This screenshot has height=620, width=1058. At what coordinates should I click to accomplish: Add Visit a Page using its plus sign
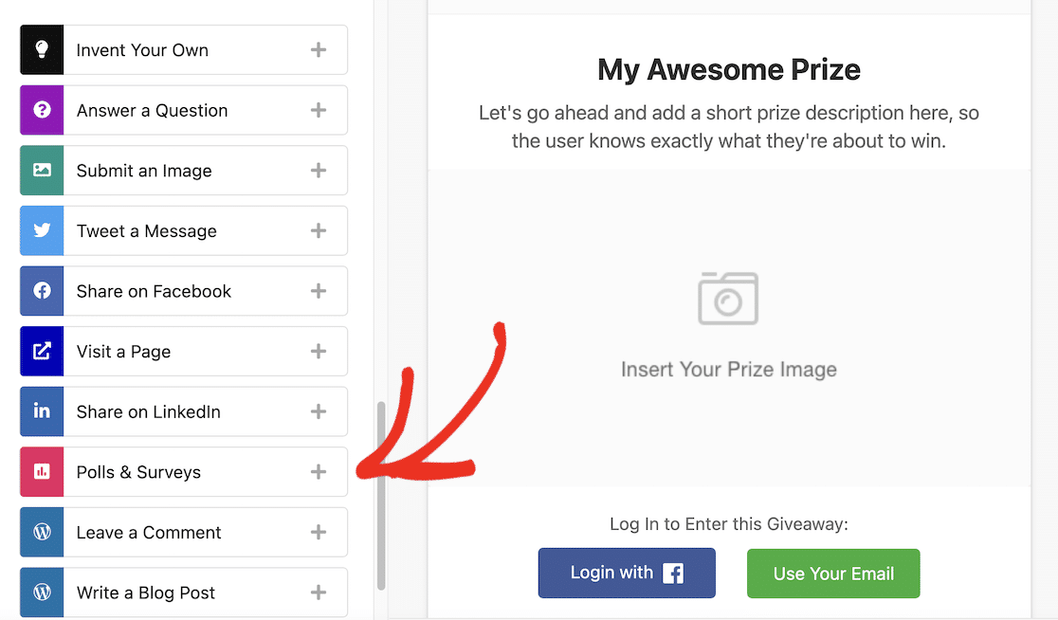coord(319,351)
